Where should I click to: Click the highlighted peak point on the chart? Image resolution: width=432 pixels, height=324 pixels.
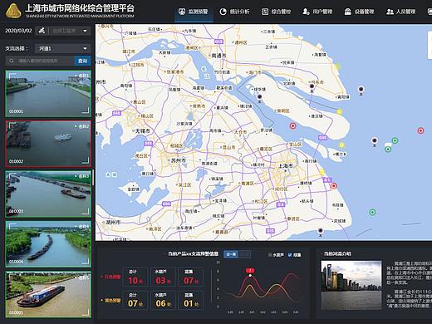[x=250, y=275]
